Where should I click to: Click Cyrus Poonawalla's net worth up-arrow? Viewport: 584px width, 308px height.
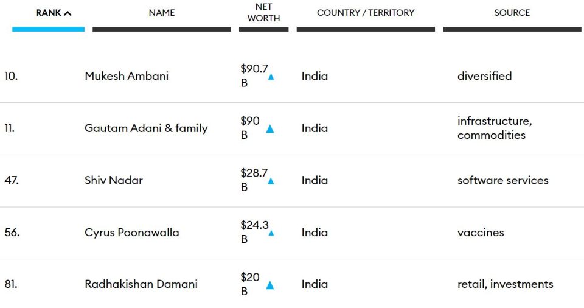click(271, 233)
